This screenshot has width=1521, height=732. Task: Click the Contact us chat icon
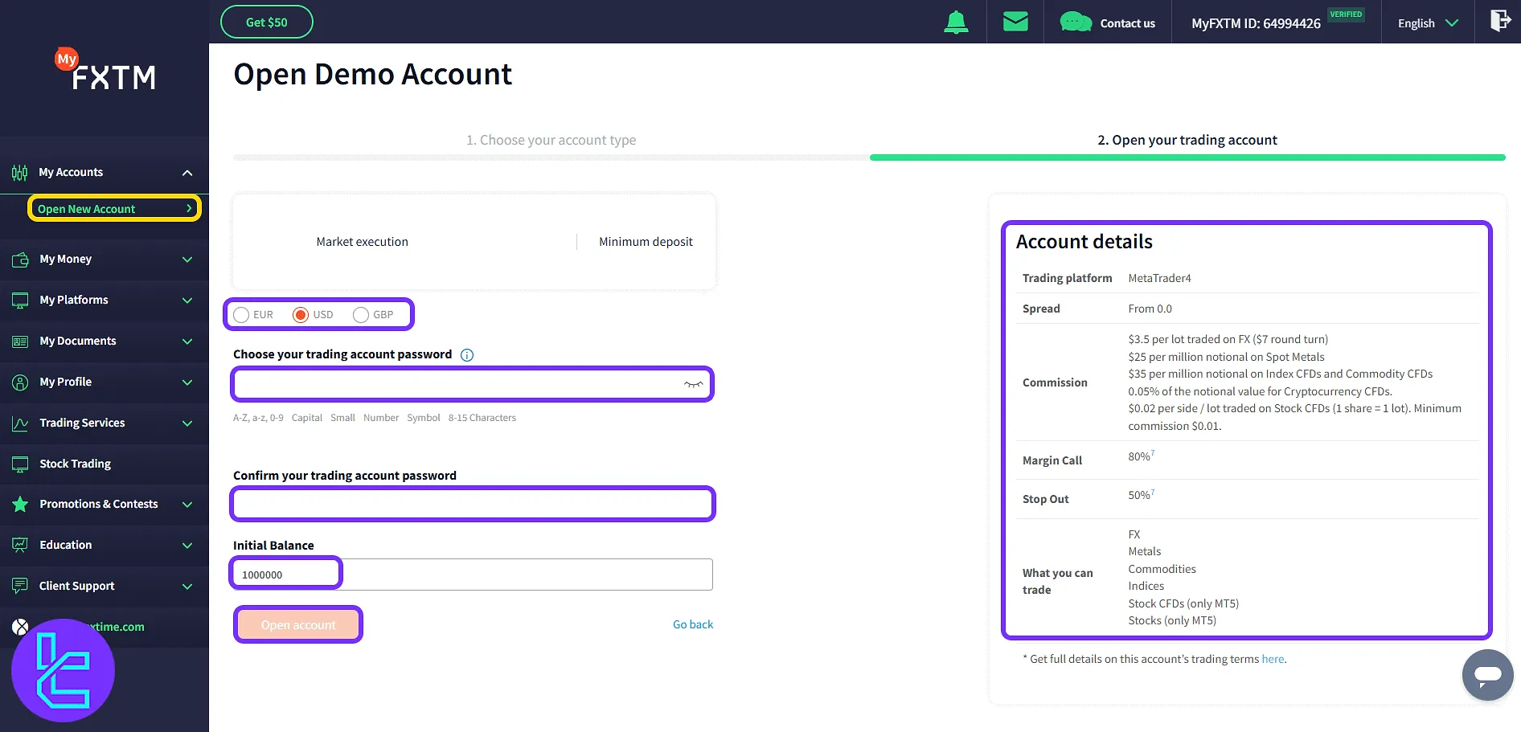coord(1076,22)
